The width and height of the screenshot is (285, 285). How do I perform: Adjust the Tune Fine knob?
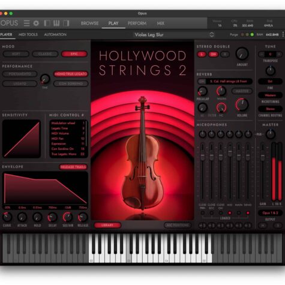point(271,71)
